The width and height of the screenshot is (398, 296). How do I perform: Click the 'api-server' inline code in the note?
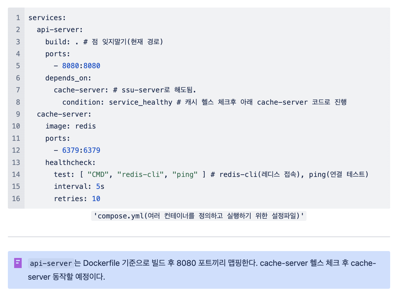51,263
